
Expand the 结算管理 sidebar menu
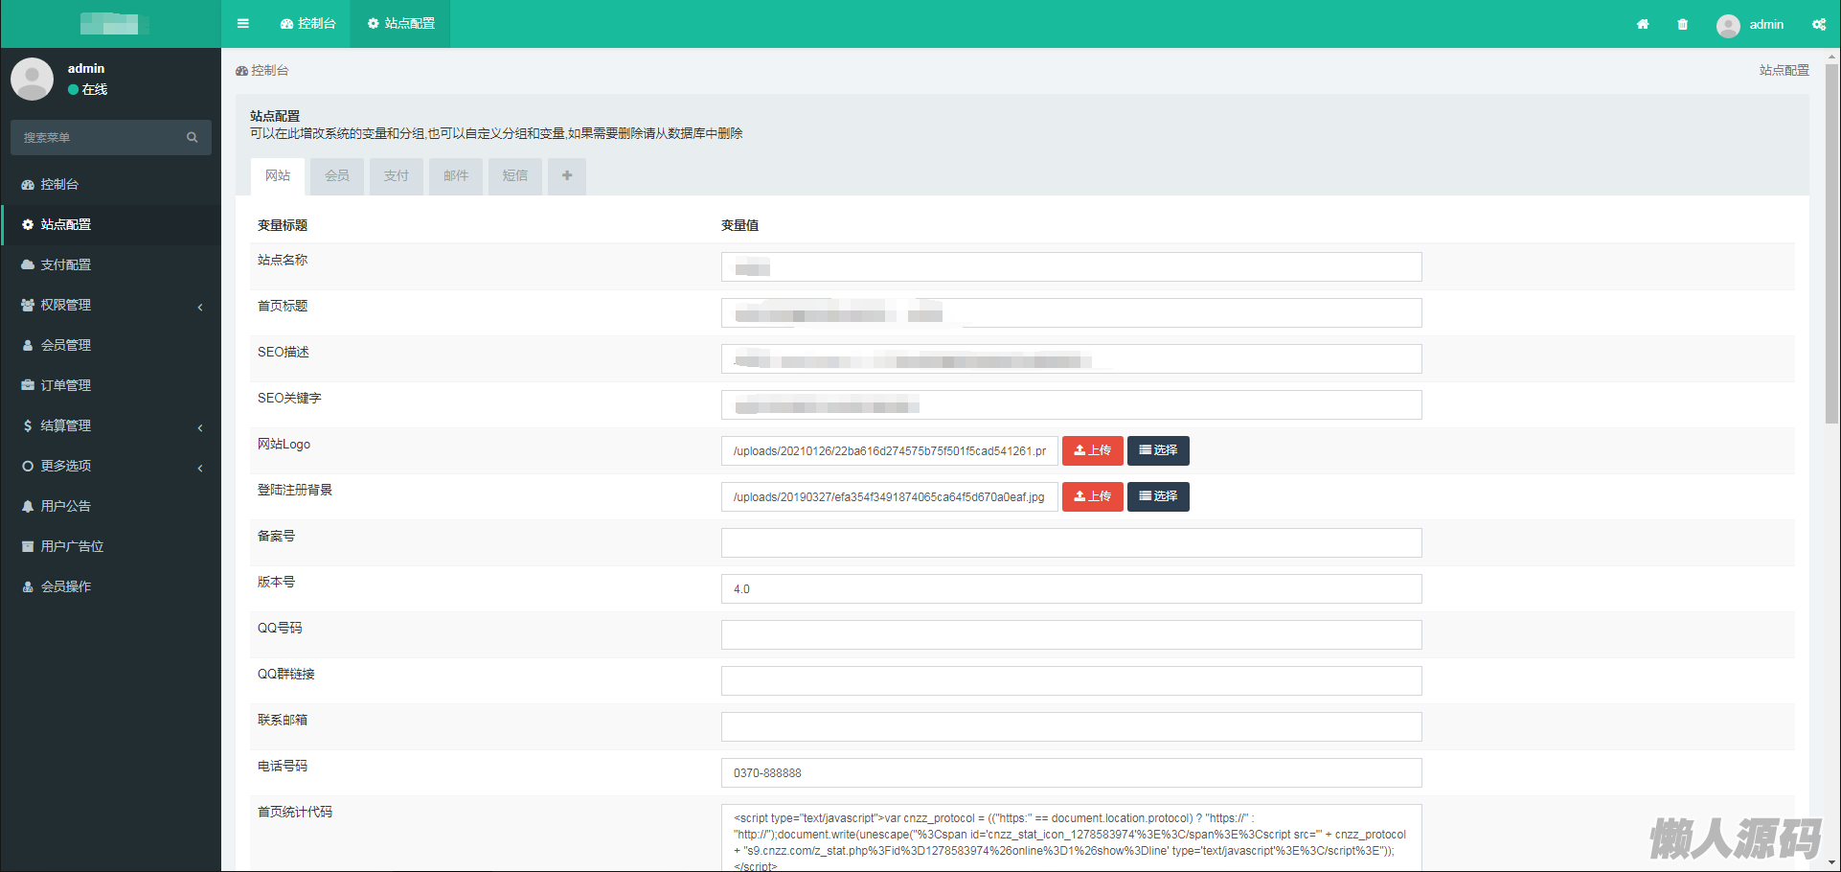tap(66, 426)
